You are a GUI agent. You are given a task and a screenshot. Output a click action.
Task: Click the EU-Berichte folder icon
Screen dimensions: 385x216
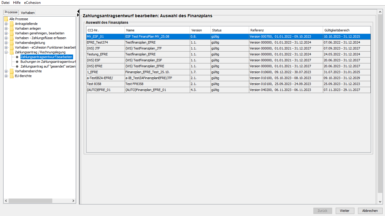click(12, 76)
